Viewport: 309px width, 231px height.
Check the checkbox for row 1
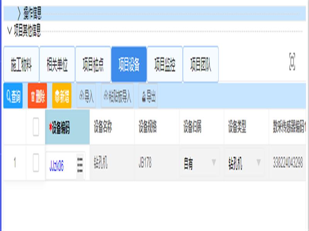[x=36, y=163]
